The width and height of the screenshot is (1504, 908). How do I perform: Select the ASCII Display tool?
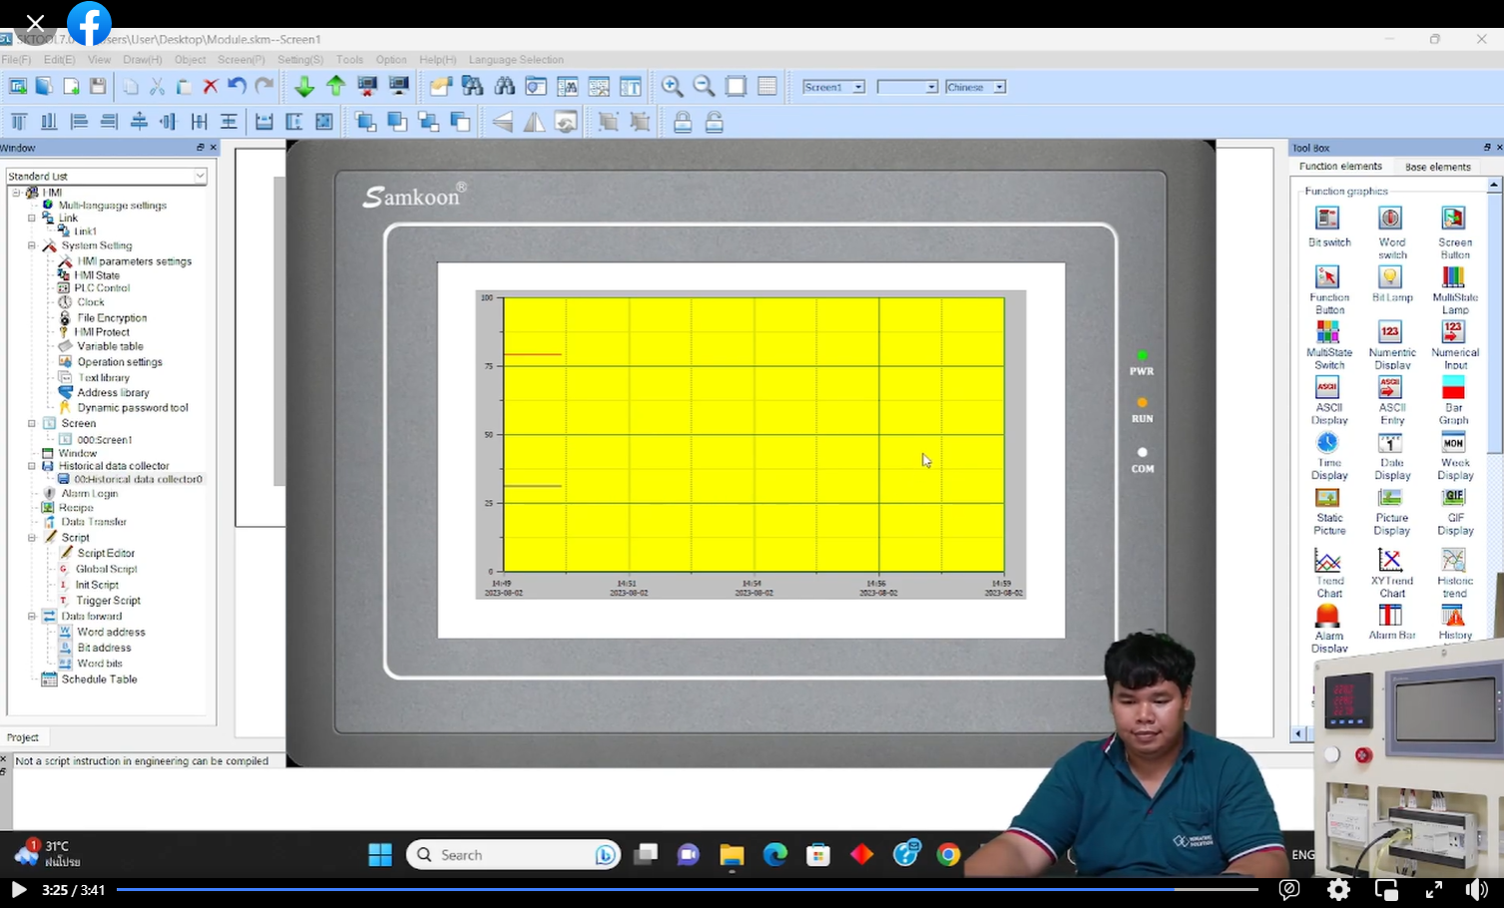tap(1328, 399)
